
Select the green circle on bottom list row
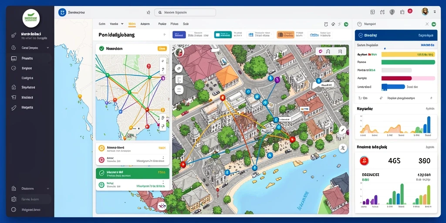pyautogui.click(x=101, y=185)
